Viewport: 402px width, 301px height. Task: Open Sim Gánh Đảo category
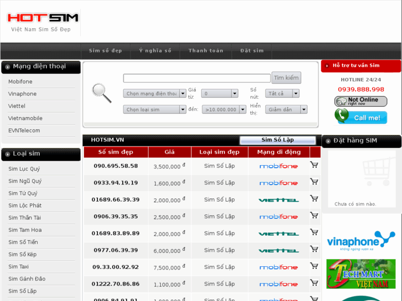coord(27,279)
